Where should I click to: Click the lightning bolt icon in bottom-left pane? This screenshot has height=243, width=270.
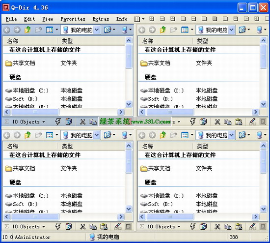pos(58,226)
